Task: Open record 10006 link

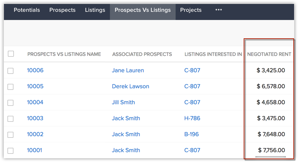Action: click(x=35, y=70)
